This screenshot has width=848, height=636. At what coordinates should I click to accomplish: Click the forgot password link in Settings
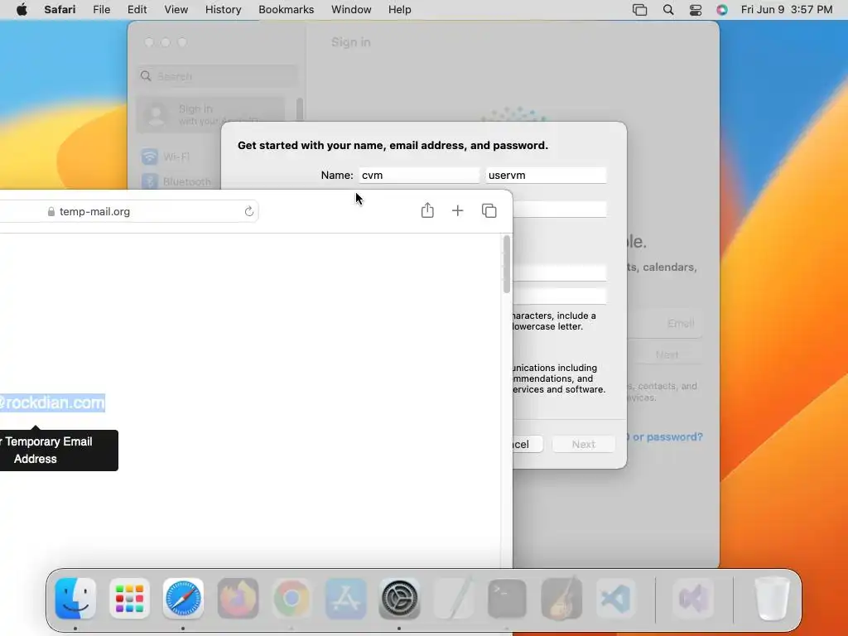click(x=664, y=436)
